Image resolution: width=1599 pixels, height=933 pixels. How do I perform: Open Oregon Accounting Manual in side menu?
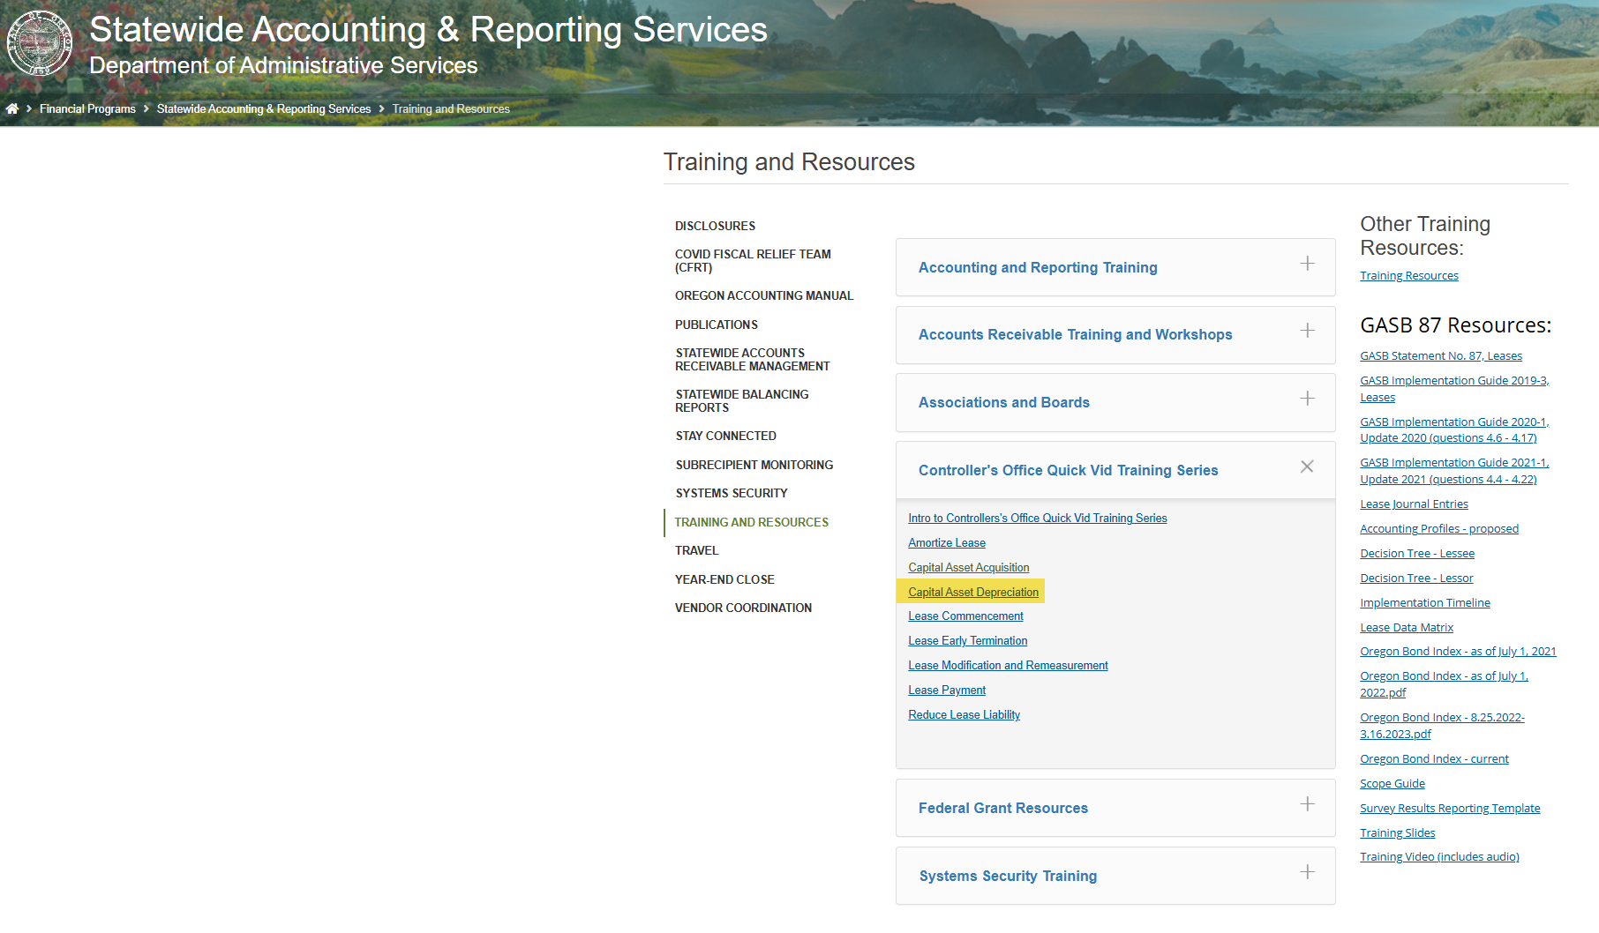coord(763,296)
